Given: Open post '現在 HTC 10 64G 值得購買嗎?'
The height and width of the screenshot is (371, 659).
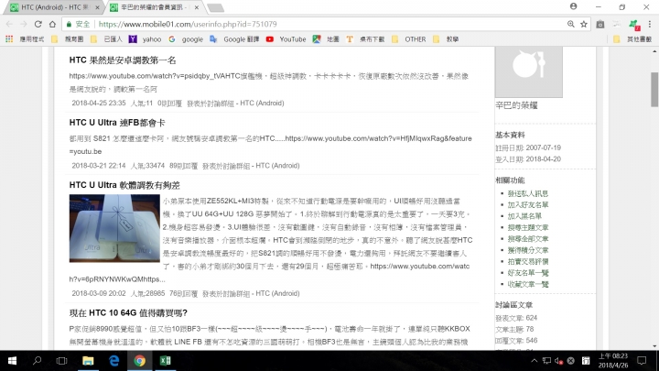Looking at the screenshot, I should [x=128, y=313].
